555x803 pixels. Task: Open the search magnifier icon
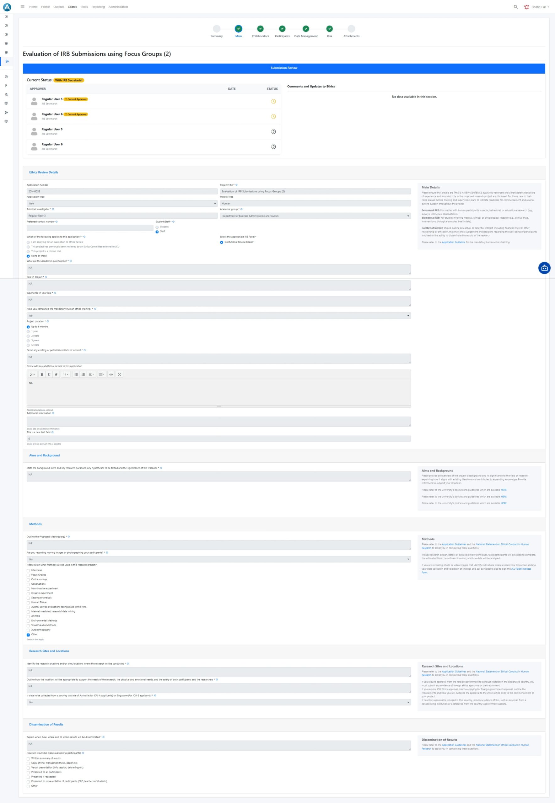[x=515, y=7]
